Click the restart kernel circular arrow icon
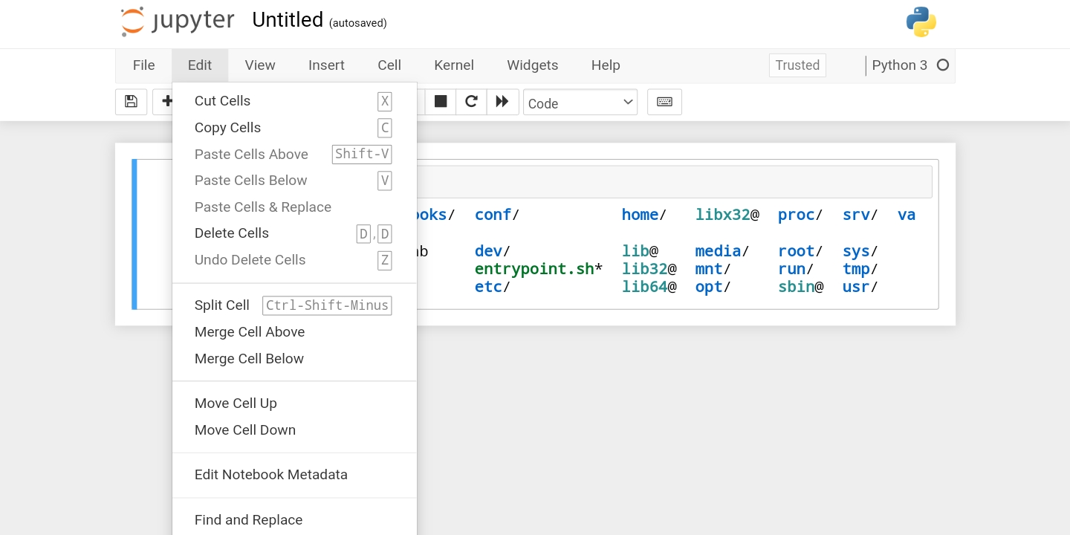1070x535 pixels. [471, 102]
